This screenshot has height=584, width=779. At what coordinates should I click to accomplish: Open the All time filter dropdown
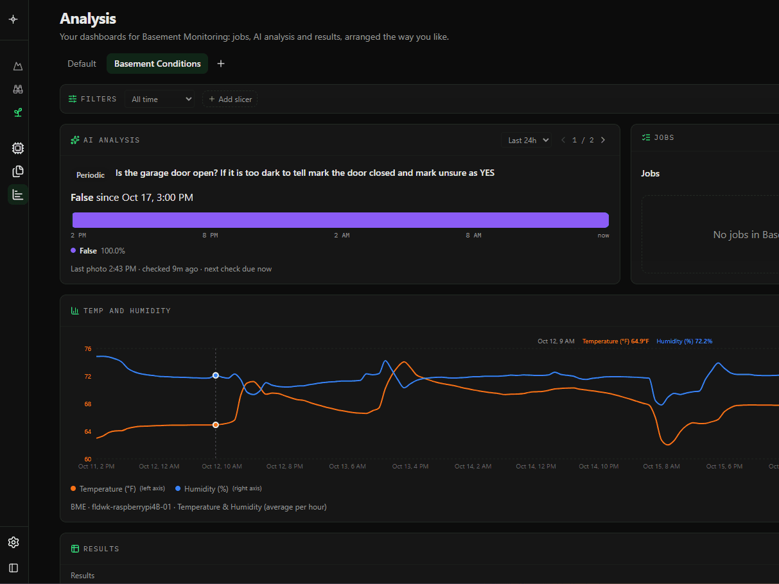coord(159,99)
